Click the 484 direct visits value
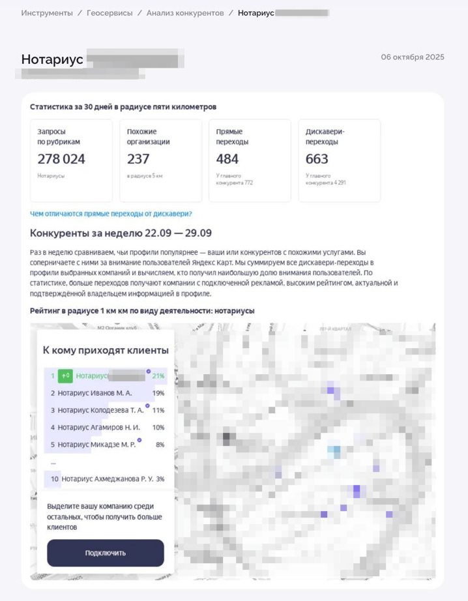The height and width of the screenshot is (601, 468). point(227,159)
